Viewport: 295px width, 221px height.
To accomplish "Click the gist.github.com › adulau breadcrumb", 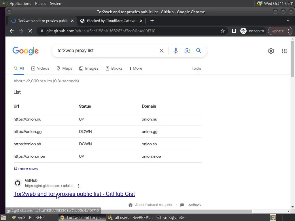I will tap(49, 186).
